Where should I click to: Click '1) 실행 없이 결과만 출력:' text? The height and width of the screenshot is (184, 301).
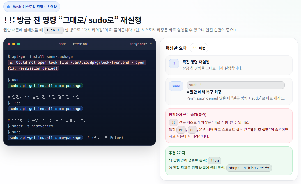[x=188, y=161]
